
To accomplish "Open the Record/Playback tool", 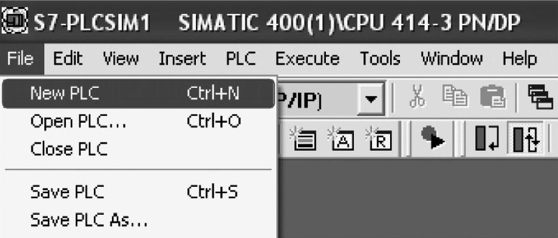I will (432, 138).
